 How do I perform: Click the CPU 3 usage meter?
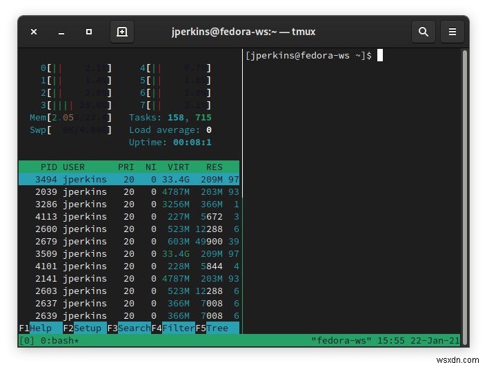(x=76, y=105)
